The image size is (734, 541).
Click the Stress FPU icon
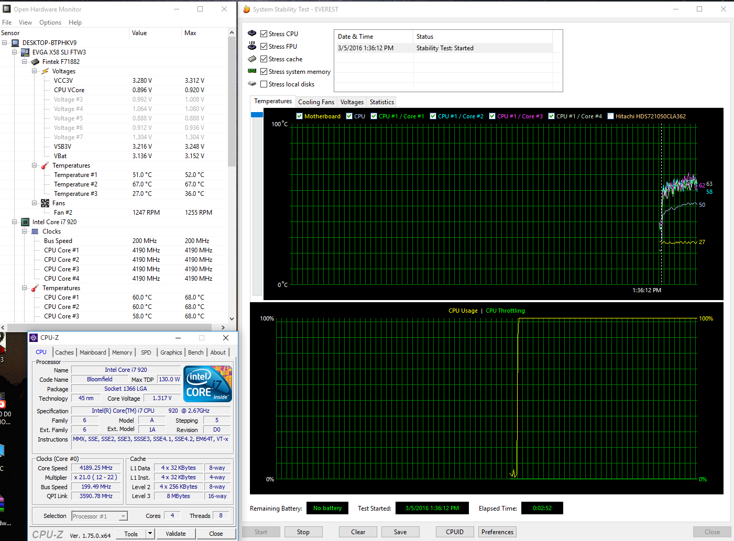252,46
